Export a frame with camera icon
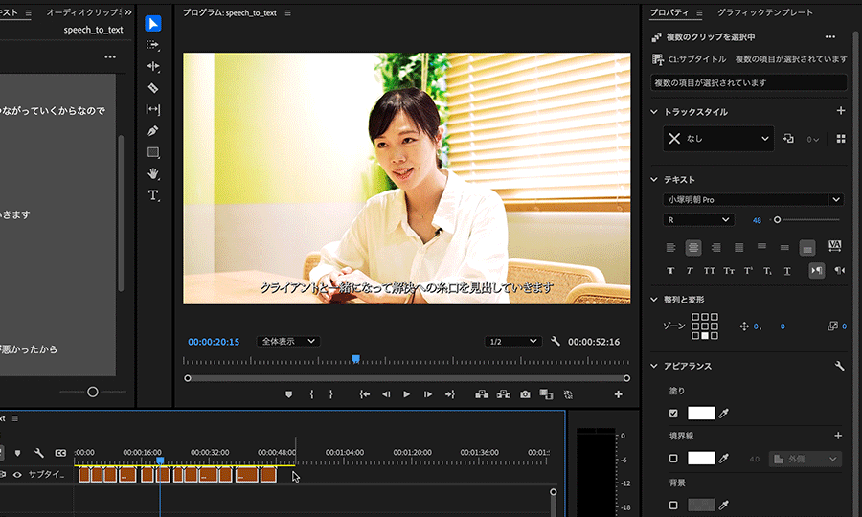862x517 pixels. [x=525, y=394]
